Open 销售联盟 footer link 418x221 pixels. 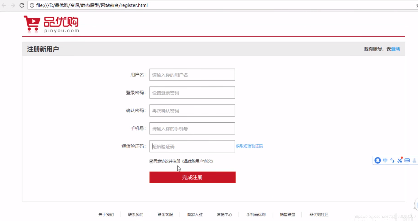[x=287, y=215]
